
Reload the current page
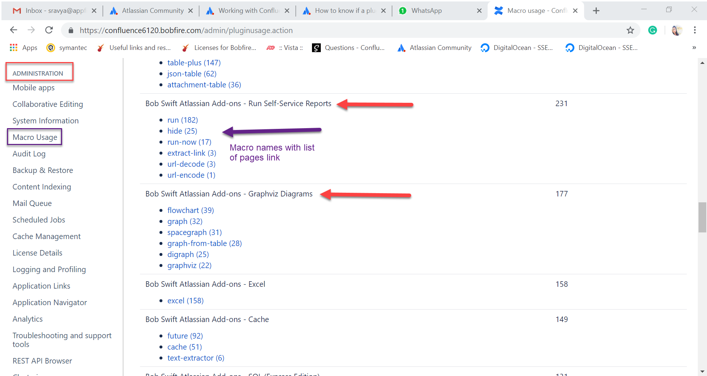point(49,30)
